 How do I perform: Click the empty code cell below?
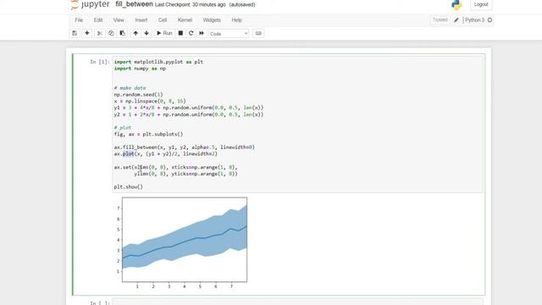click(x=297, y=302)
